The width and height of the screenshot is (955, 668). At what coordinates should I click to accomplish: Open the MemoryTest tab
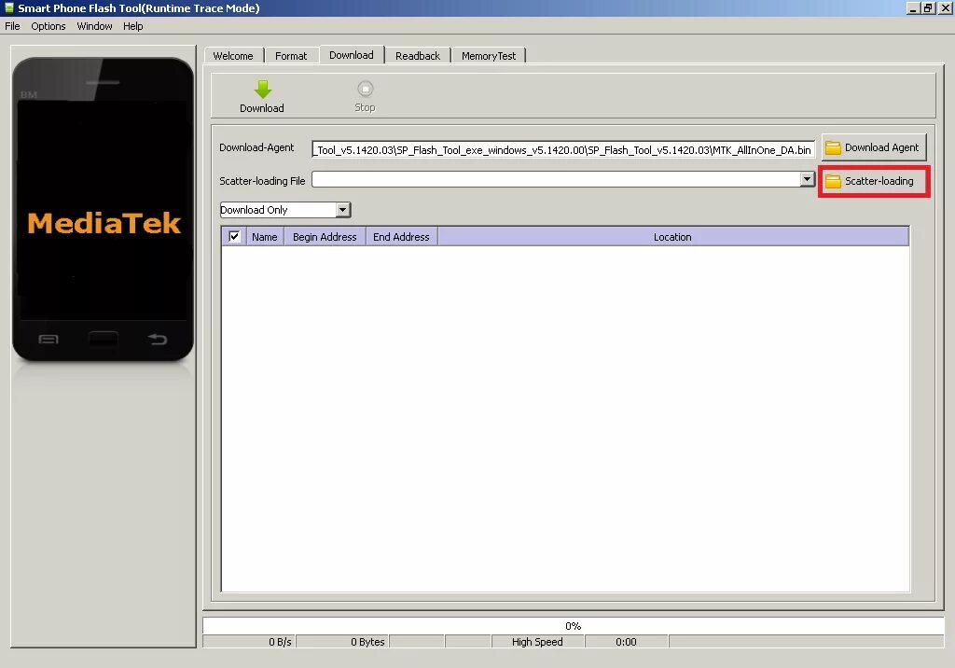(489, 55)
